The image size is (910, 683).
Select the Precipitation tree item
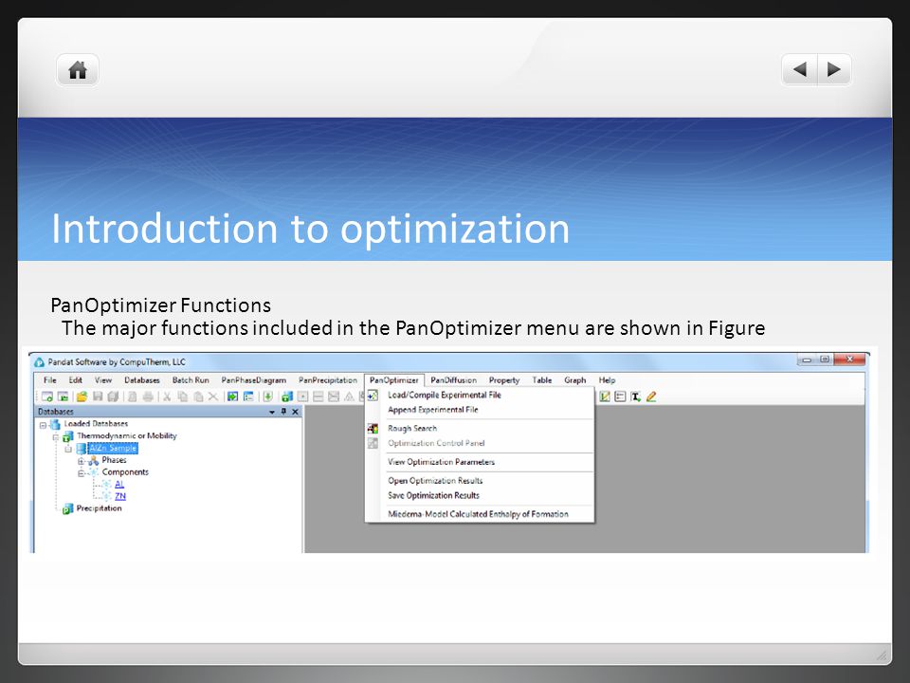click(x=99, y=508)
